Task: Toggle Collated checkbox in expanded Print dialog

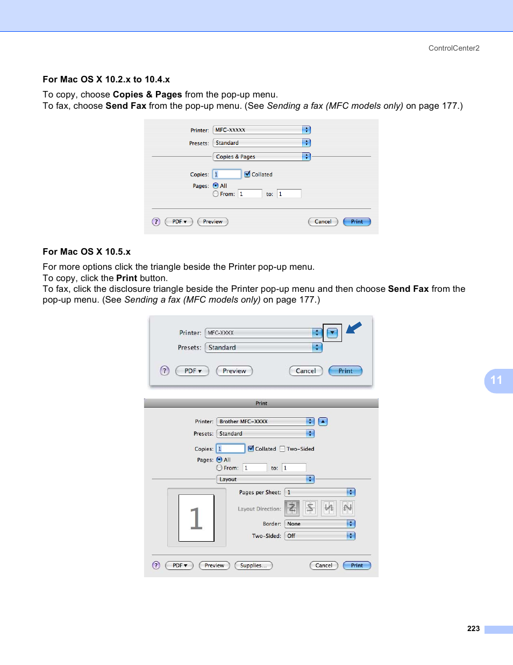Action: pos(251,449)
